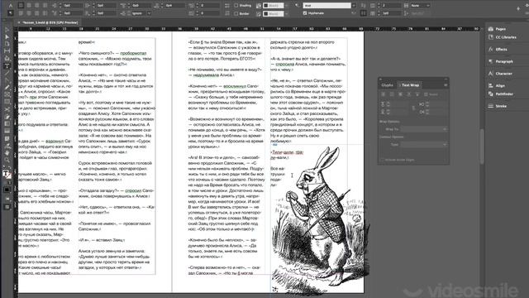Select the Hand tool
Viewport: 529px width, 298px height.
click(7, 152)
